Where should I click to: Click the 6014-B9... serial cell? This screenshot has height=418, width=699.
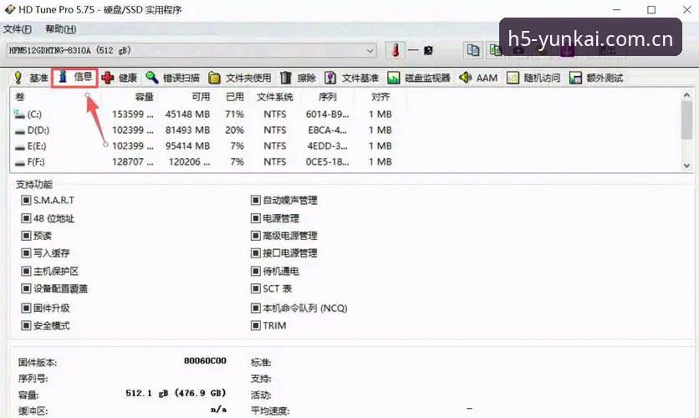[x=327, y=115]
